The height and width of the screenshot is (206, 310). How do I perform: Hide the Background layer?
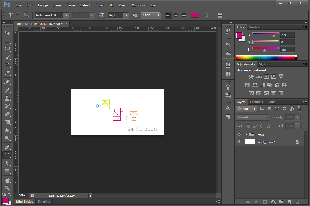[x=239, y=142]
